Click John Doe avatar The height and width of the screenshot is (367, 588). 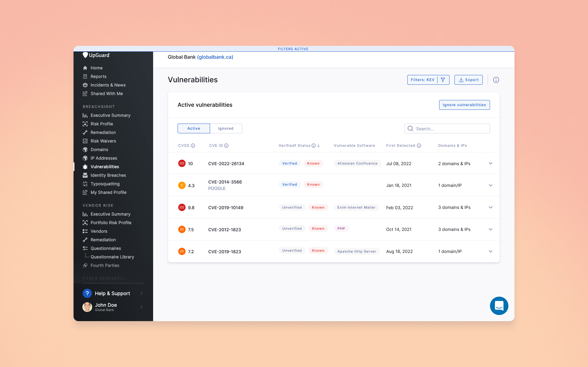(87, 307)
